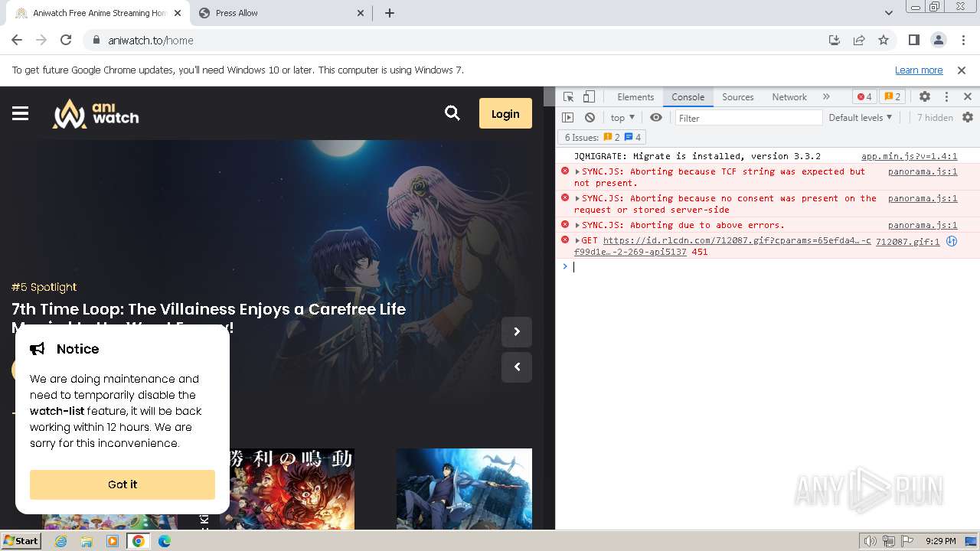Image resolution: width=980 pixels, height=551 pixels.
Task: Open console settings gear beside 7 hidden
Action: [968, 118]
